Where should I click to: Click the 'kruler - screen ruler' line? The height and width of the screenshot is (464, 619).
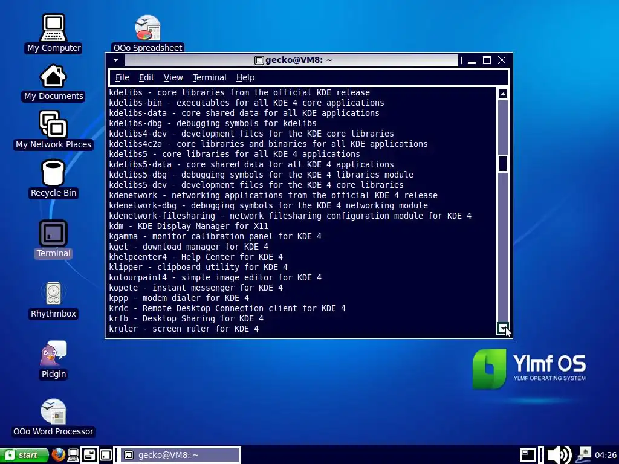[x=184, y=329]
